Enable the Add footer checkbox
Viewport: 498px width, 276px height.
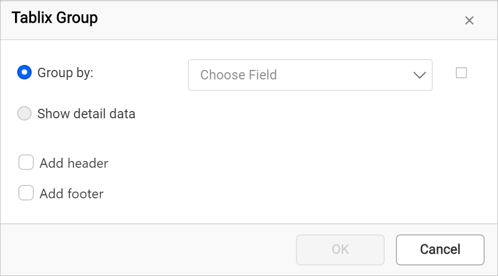26,193
